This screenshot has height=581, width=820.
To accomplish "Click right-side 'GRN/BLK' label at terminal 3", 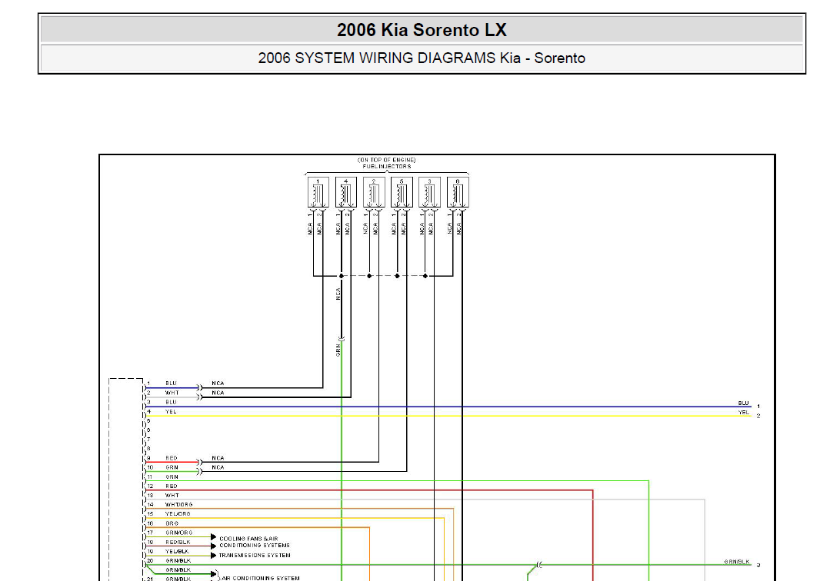I will [737, 563].
